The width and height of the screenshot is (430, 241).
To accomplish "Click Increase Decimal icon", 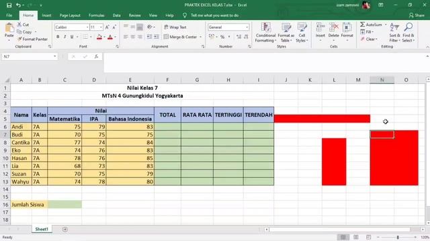I will click(x=239, y=37).
